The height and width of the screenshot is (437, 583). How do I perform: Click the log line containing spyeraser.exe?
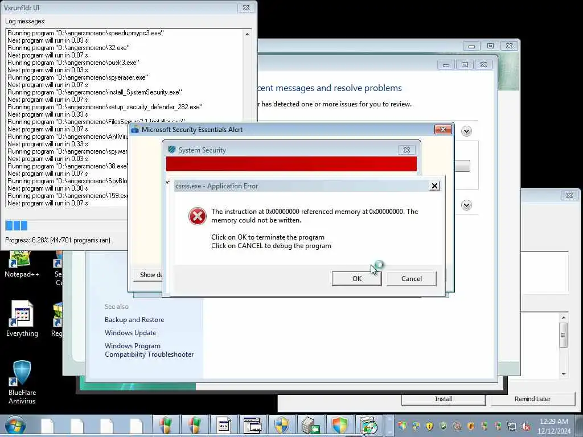tap(78, 77)
